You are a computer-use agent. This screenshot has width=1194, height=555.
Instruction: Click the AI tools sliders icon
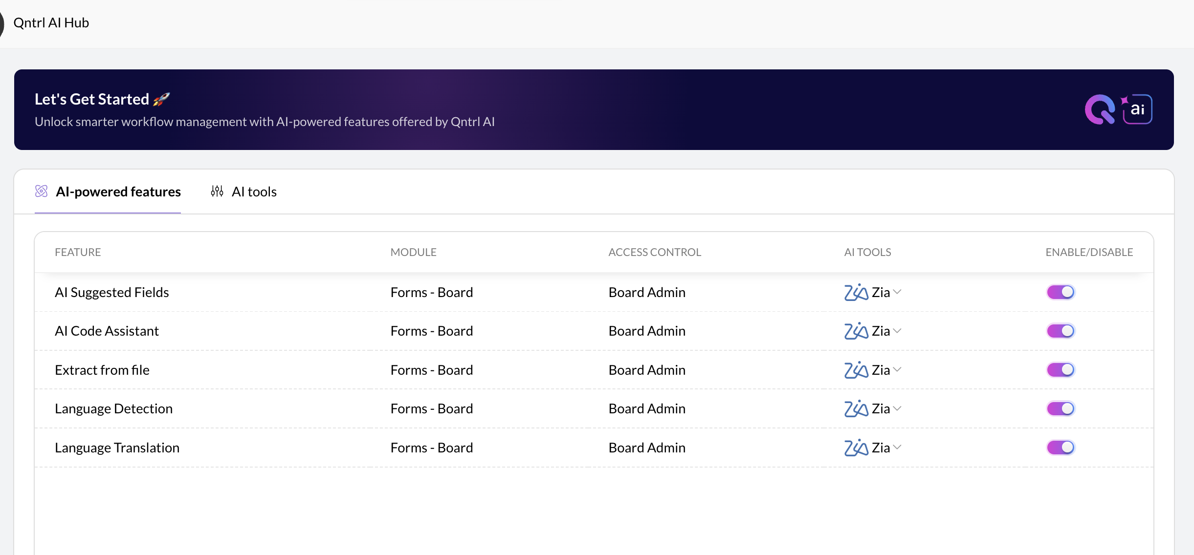(x=217, y=191)
